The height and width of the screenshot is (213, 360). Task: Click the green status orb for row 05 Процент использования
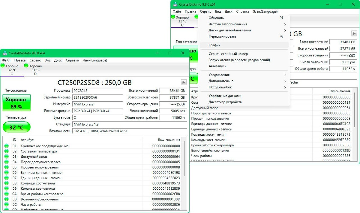[7, 167]
